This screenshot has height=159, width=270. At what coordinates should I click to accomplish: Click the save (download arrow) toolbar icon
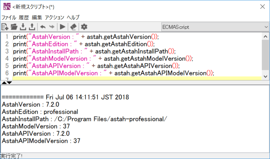[x=23, y=27]
